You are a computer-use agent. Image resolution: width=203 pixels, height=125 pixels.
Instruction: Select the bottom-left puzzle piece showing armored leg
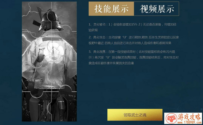(x=37, y=107)
